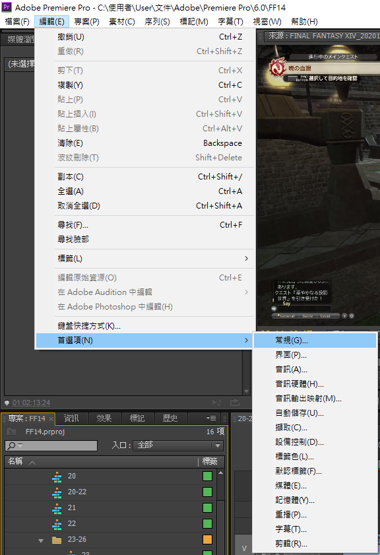Open 重播(P)... preferences
This screenshot has width=380, height=555.
315,515
